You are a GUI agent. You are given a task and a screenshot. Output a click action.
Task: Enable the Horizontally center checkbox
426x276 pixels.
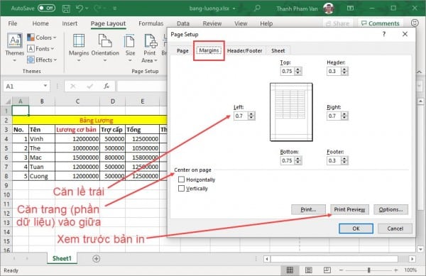[x=181, y=180]
